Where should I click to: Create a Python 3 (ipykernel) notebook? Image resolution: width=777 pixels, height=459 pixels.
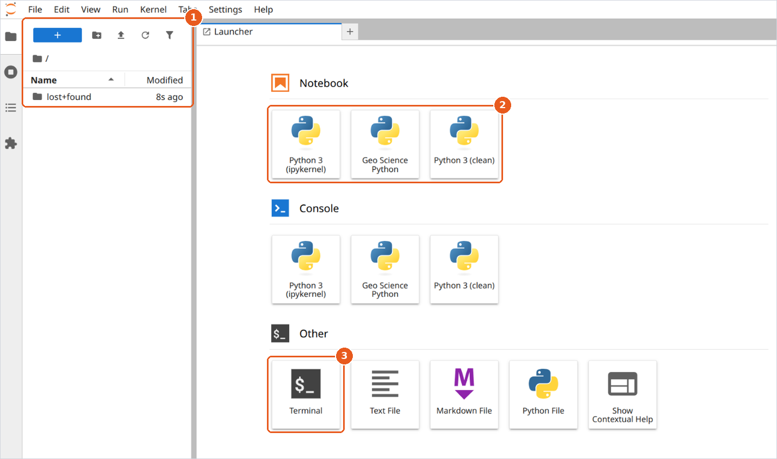pyautogui.click(x=306, y=144)
